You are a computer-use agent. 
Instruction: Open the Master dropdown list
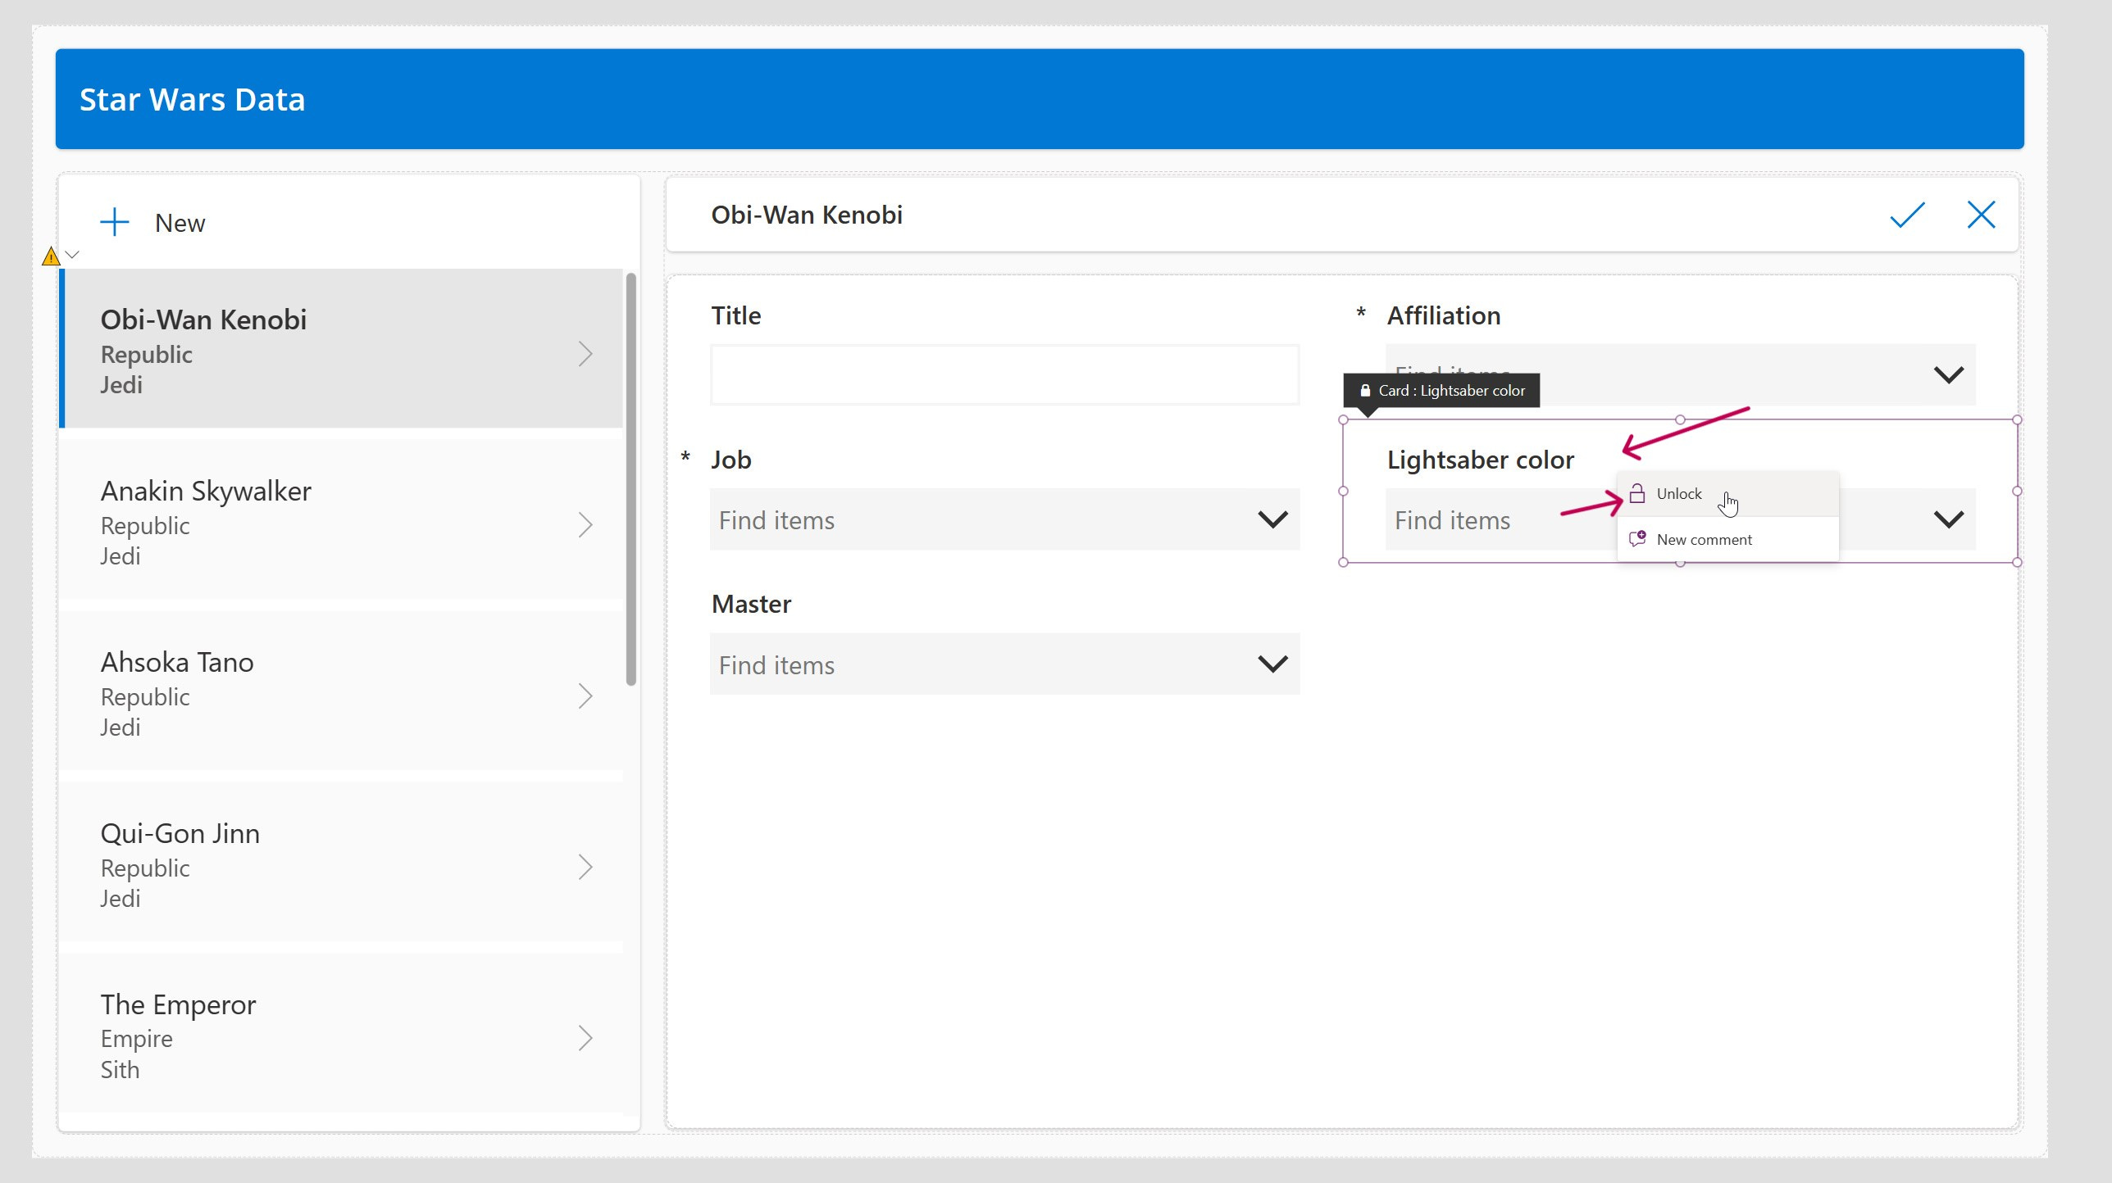pos(1272,664)
